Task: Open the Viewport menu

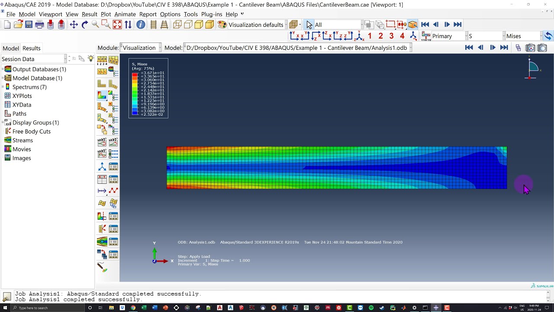Action: (x=51, y=14)
